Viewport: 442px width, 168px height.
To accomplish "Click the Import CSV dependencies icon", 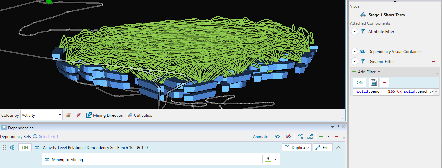I will pos(300,136).
